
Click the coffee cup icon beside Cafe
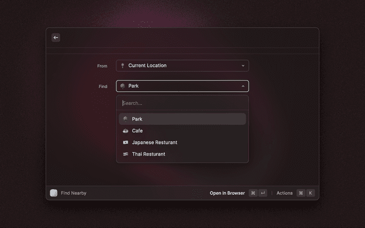pyautogui.click(x=125, y=131)
